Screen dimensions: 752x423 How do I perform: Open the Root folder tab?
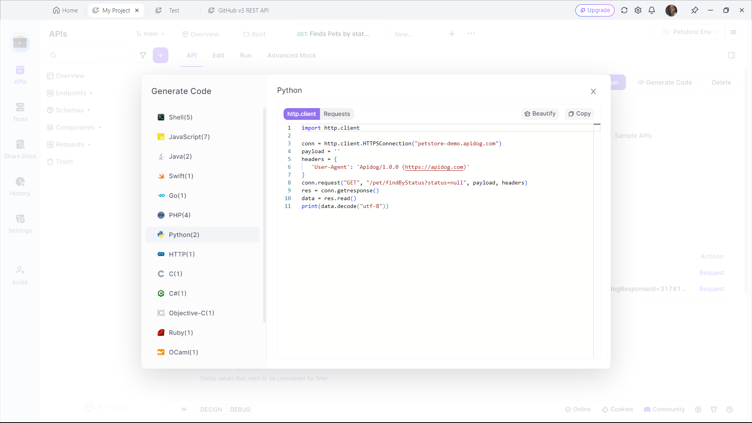pos(255,34)
